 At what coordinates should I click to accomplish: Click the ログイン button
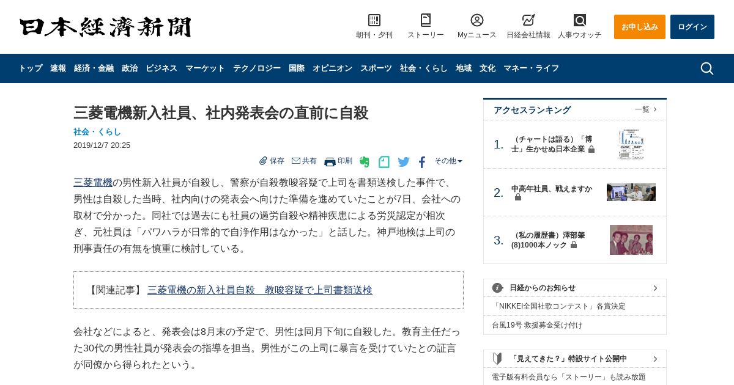692,27
